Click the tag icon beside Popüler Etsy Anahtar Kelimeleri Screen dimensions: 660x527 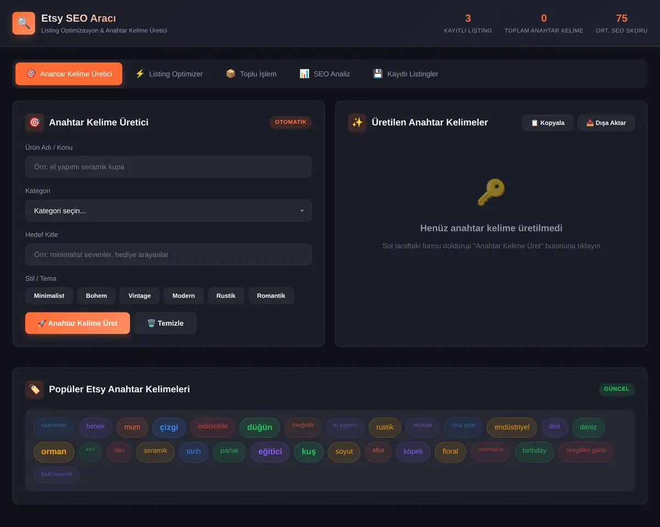click(35, 389)
